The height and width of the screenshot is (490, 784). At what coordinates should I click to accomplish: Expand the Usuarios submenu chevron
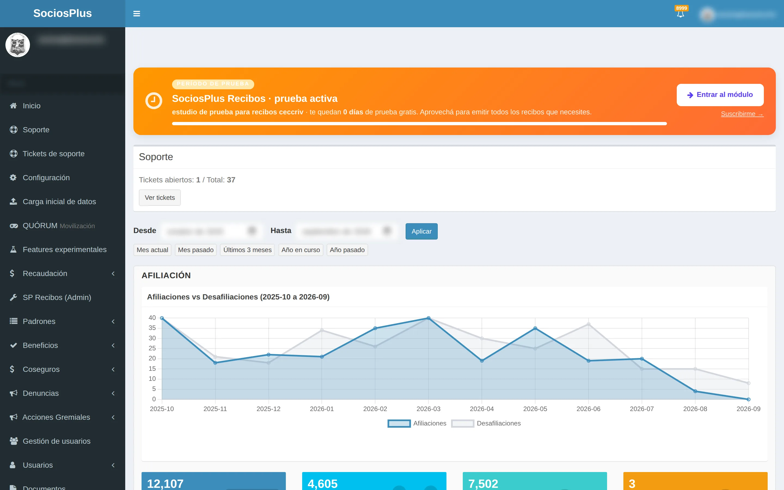pos(113,465)
